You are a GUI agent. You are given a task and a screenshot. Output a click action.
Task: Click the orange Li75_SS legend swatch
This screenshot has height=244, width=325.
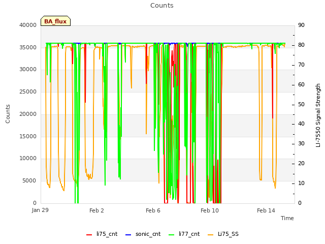[x=210, y=235]
